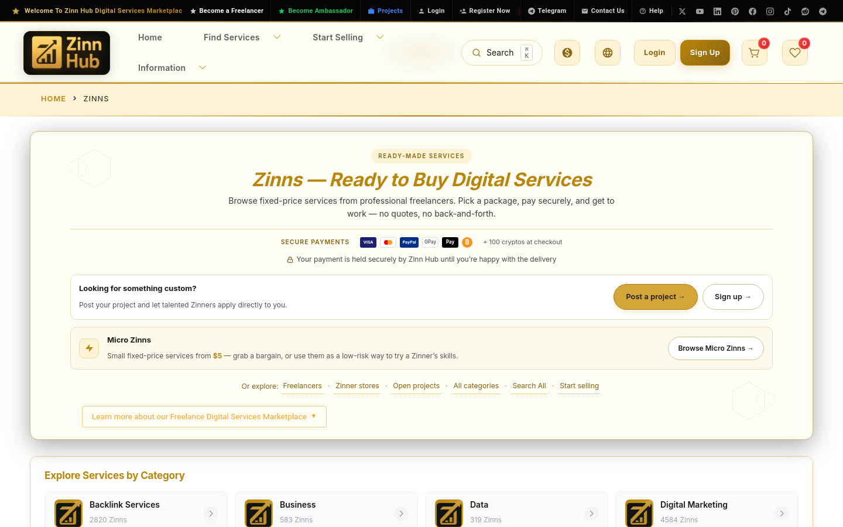Screen dimensions: 843x527
Task: Expand the Find Services dropdown
Action: 277,37
